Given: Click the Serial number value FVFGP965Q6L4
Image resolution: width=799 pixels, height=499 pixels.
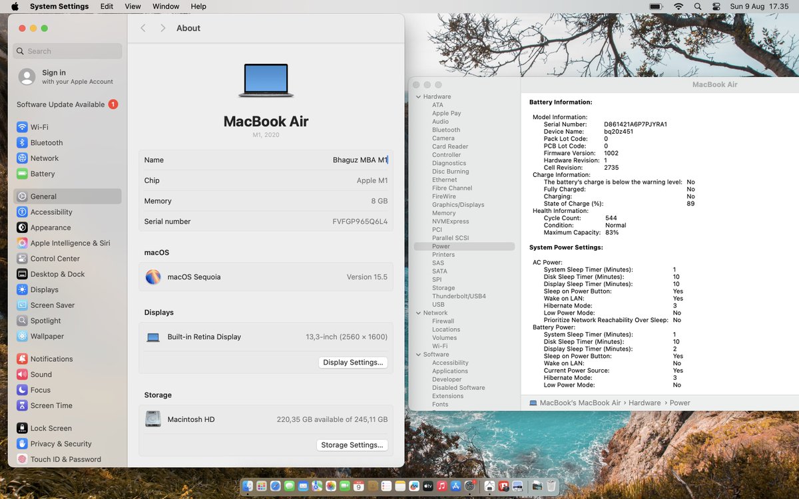Looking at the screenshot, I should click(360, 222).
